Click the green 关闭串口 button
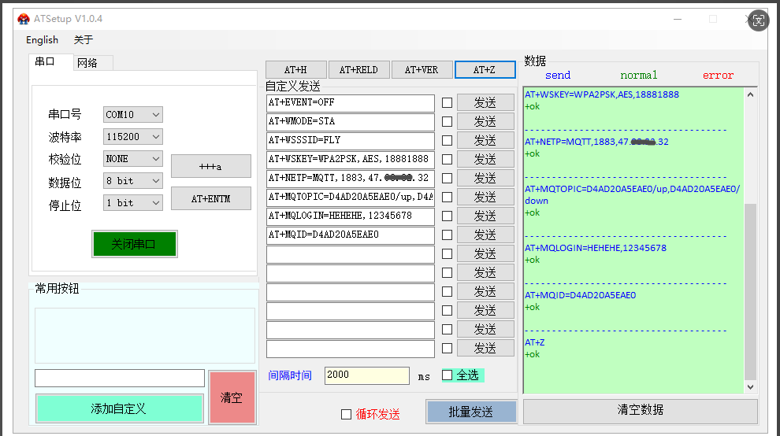Viewport: 780px width, 436px height. click(x=134, y=244)
